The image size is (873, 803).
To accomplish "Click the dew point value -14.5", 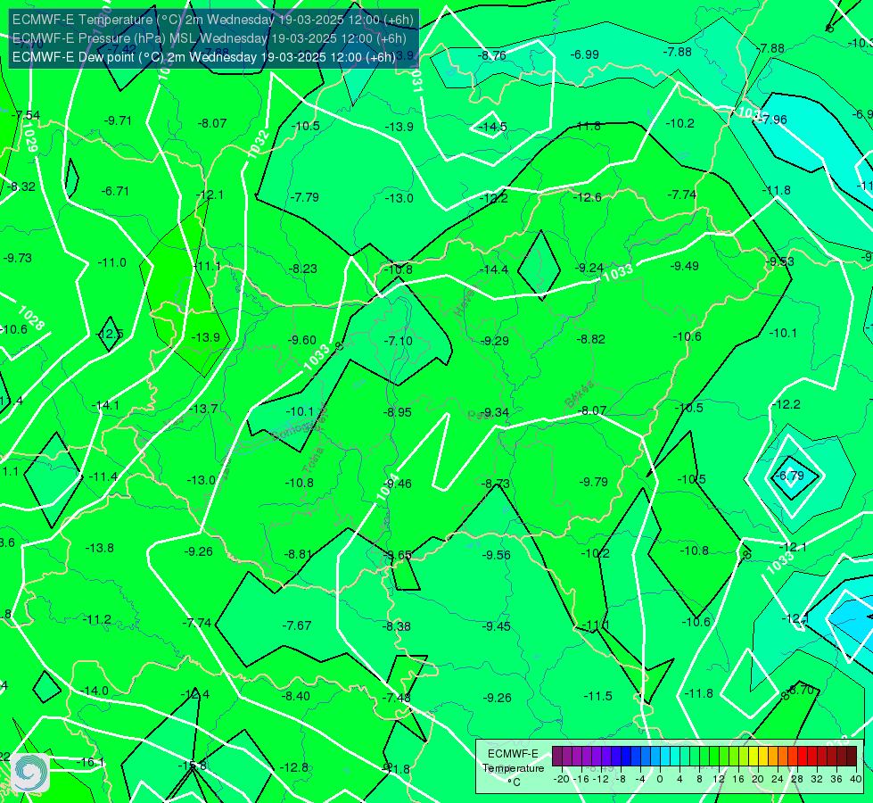I will [493, 127].
